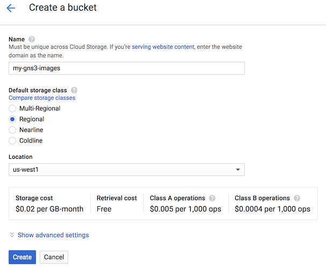Expand Show advanced settings
Viewport: 326px width, 269px height.
click(53, 235)
